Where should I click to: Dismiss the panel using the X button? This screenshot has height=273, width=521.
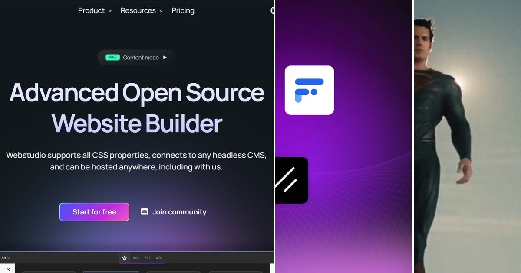click(8, 269)
